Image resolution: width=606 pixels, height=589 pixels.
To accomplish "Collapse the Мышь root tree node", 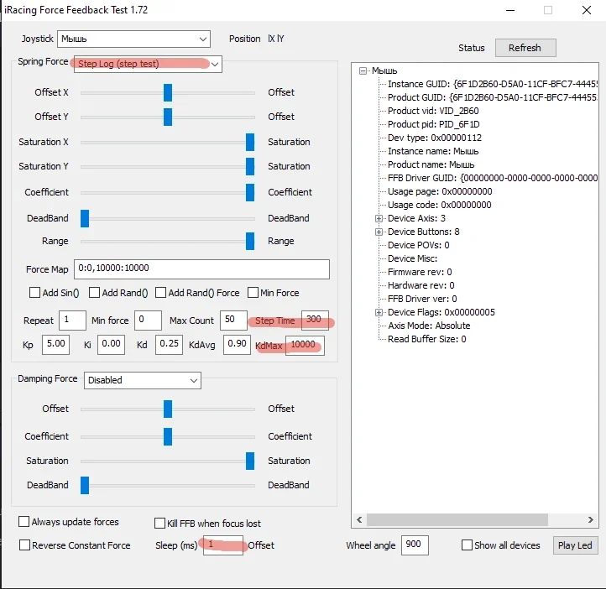I will 363,71.
